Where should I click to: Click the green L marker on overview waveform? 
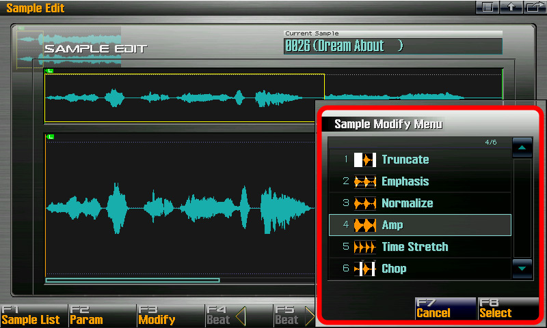(49, 71)
